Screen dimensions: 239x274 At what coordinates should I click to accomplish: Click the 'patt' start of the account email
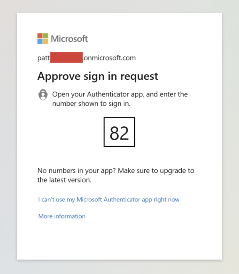pos(43,58)
